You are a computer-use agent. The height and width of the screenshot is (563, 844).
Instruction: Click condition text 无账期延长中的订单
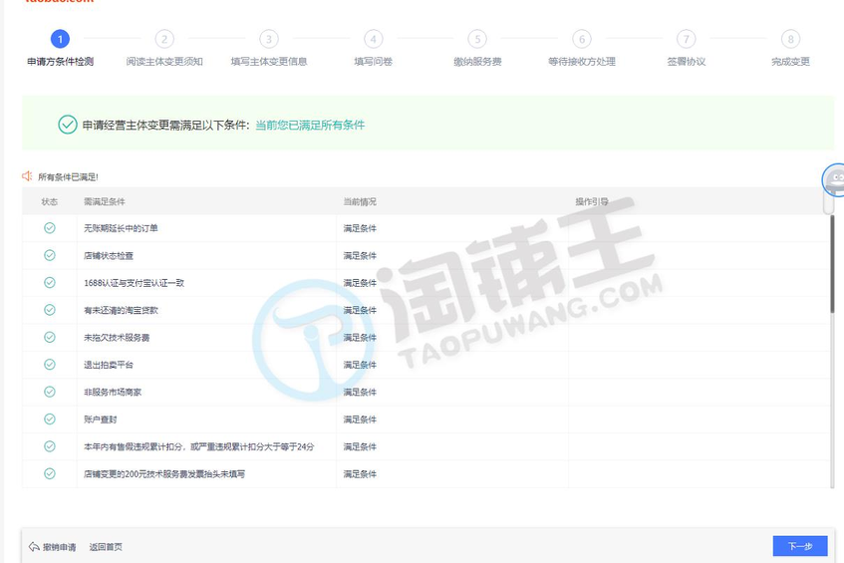coord(121,228)
